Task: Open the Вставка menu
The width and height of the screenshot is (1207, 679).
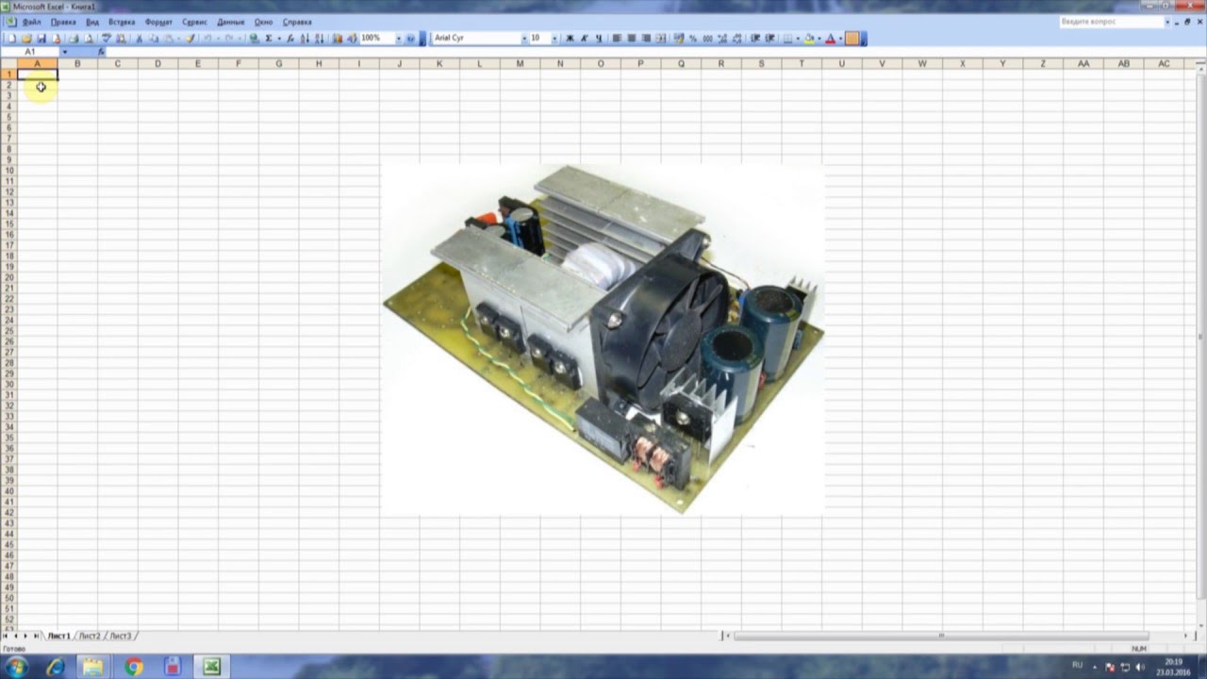Action: point(122,22)
